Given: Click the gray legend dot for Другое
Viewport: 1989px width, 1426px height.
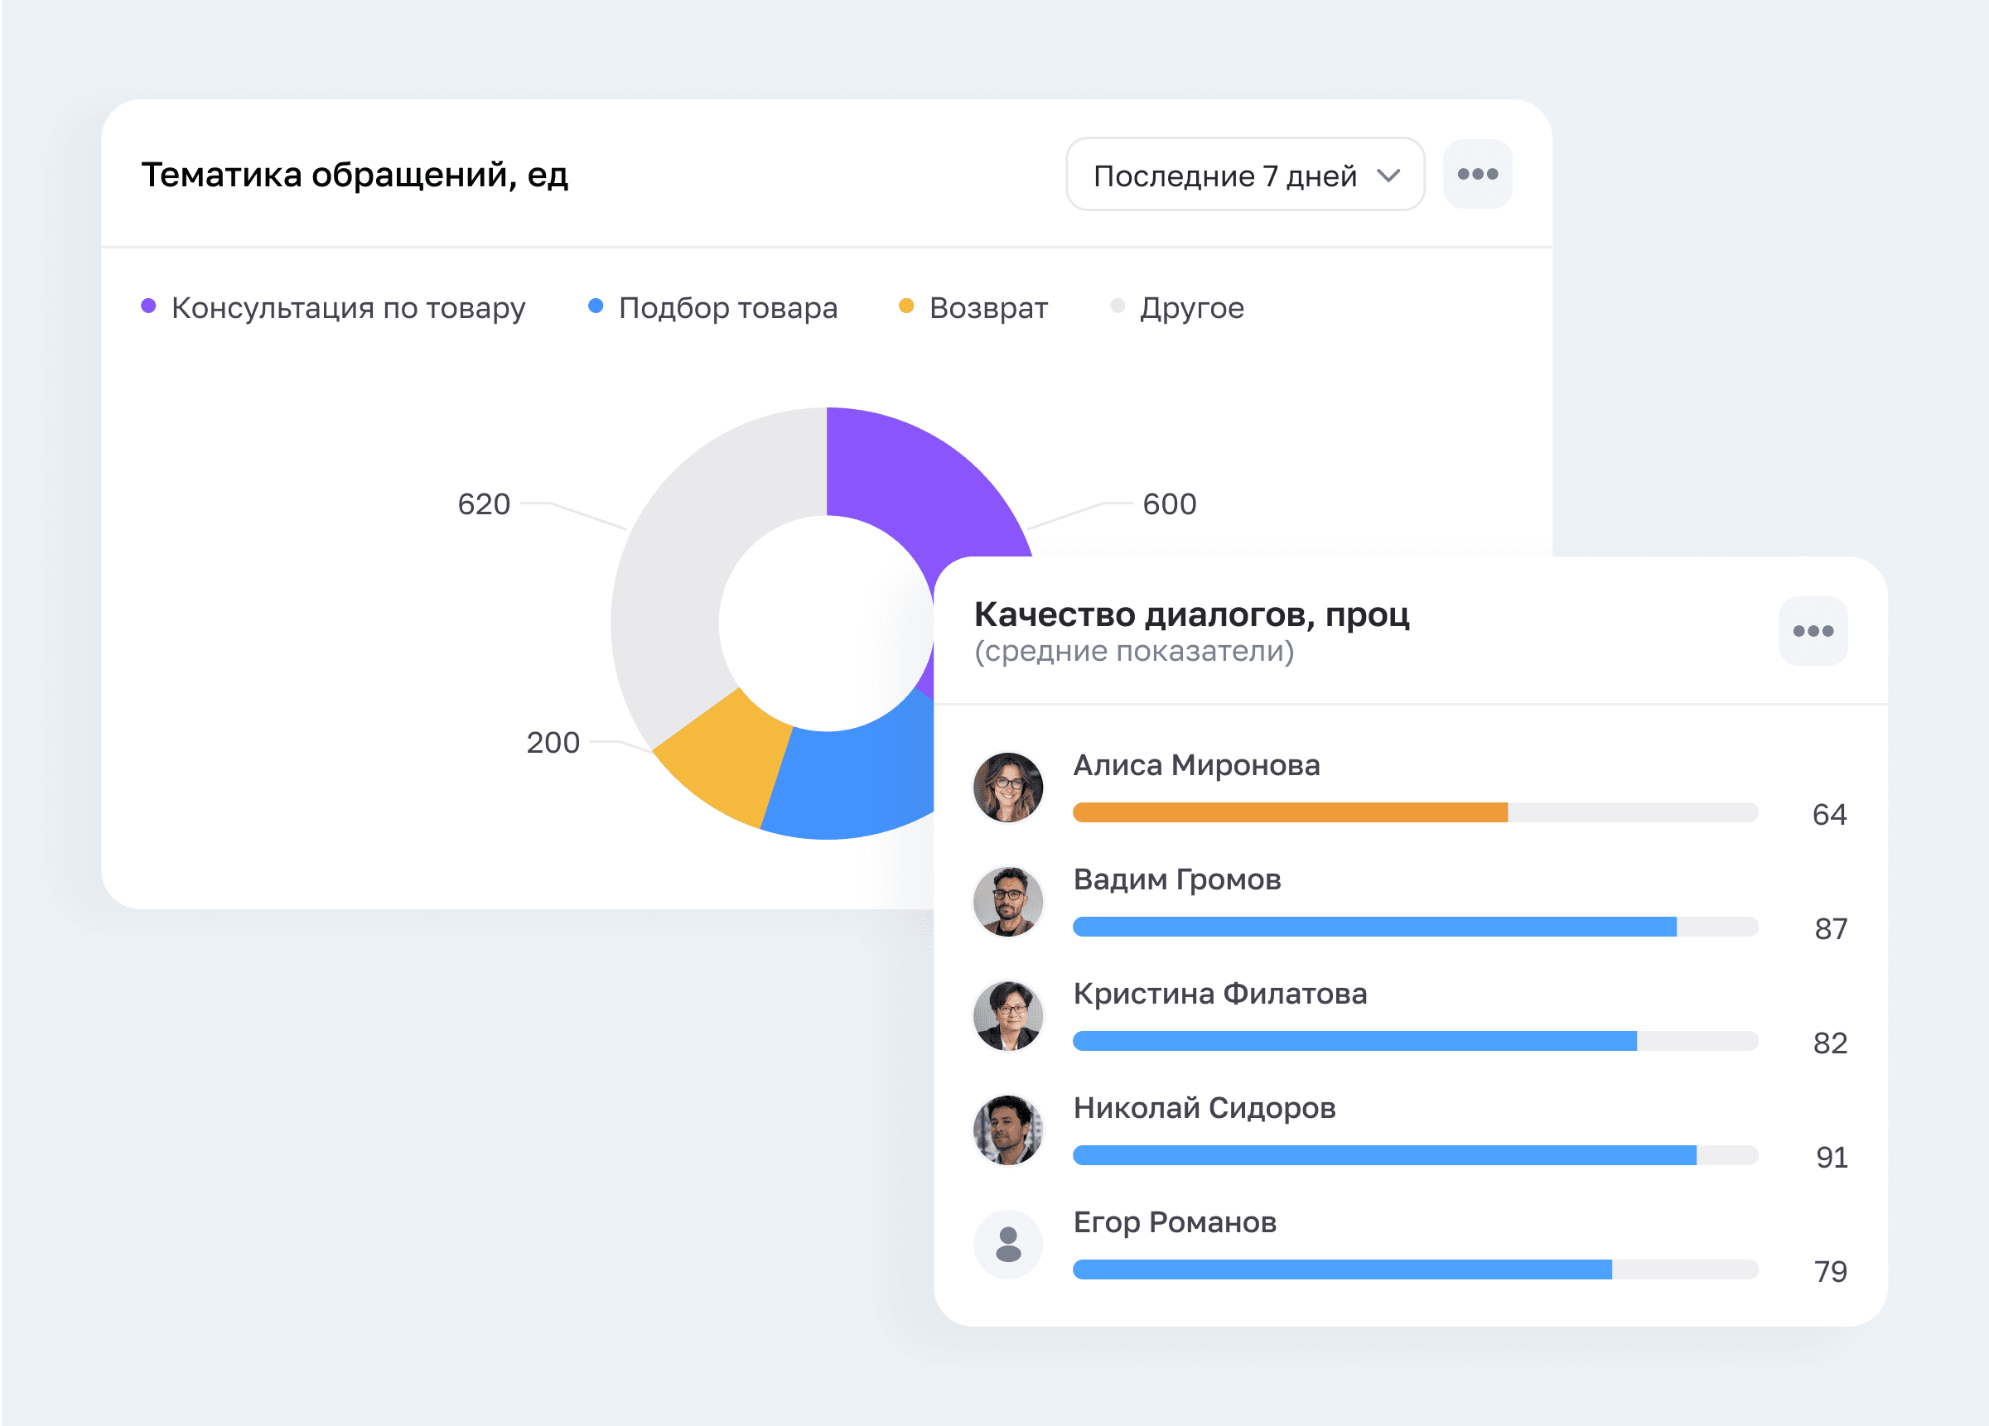Looking at the screenshot, I should pos(1118,306).
